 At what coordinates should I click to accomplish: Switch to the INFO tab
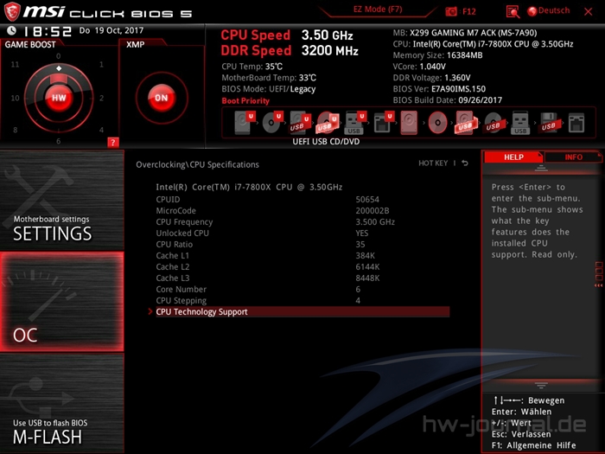(x=573, y=157)
